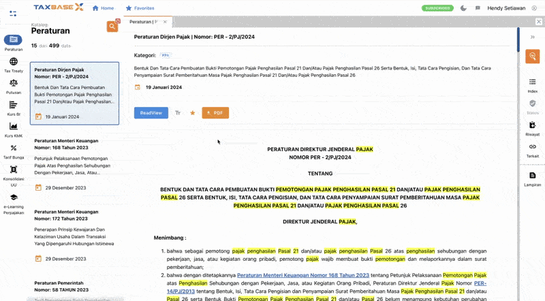
Task: Open the Tr text size options
Action: pyautogui.click(x=178, y=112)
